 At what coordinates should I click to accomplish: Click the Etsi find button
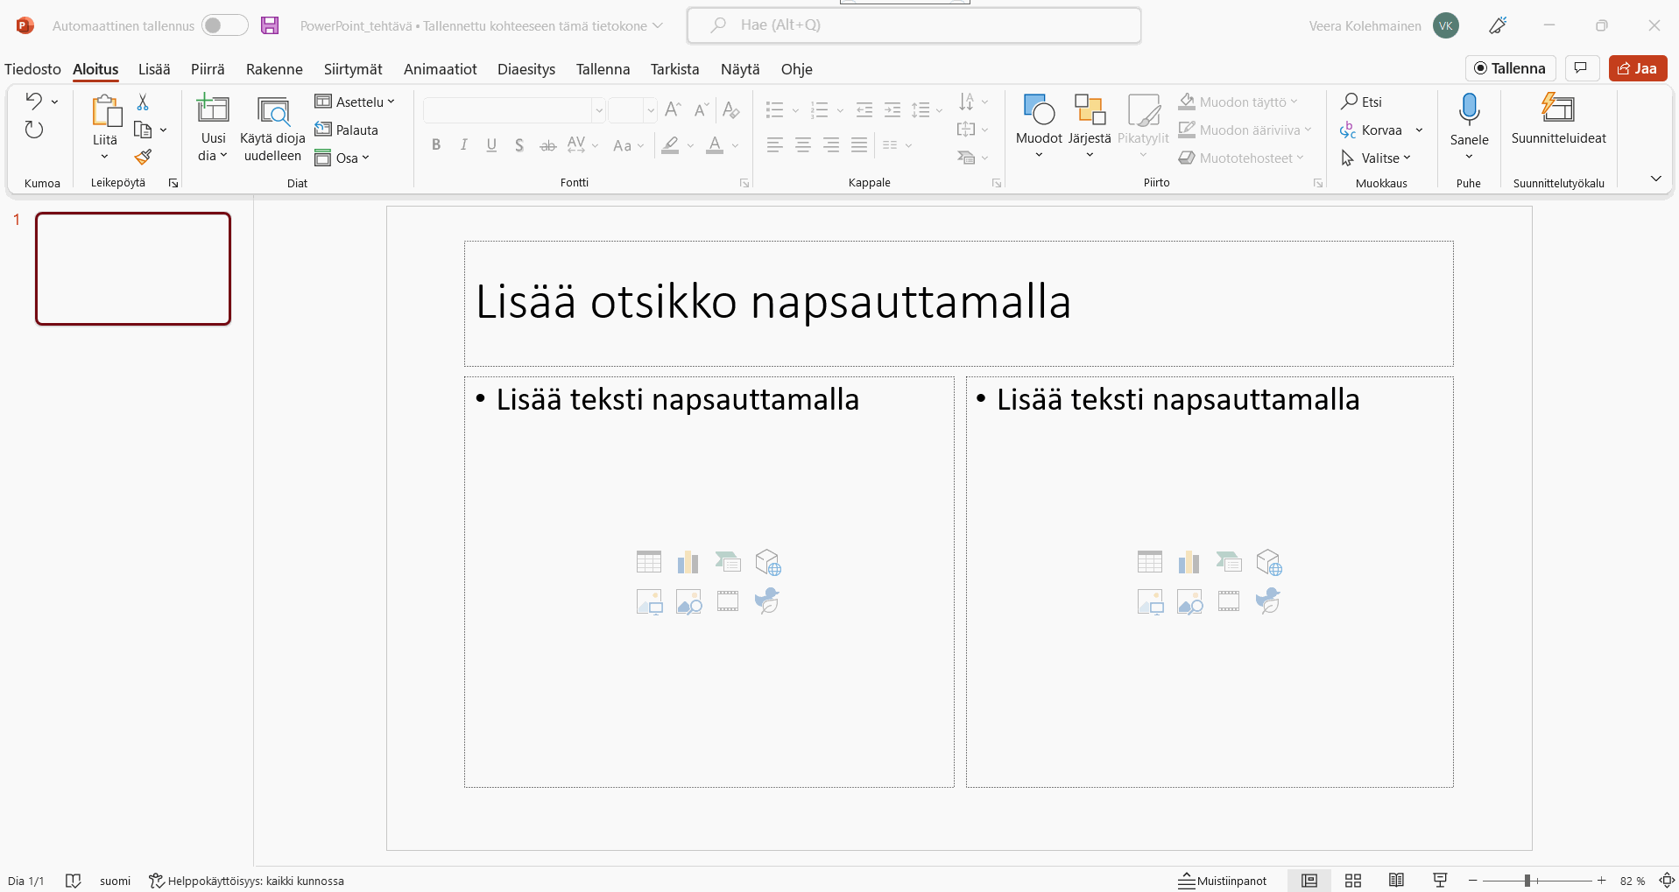click(1362, 102)
